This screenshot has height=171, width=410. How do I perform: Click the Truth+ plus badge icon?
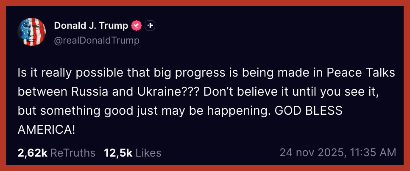pos(150,26)
